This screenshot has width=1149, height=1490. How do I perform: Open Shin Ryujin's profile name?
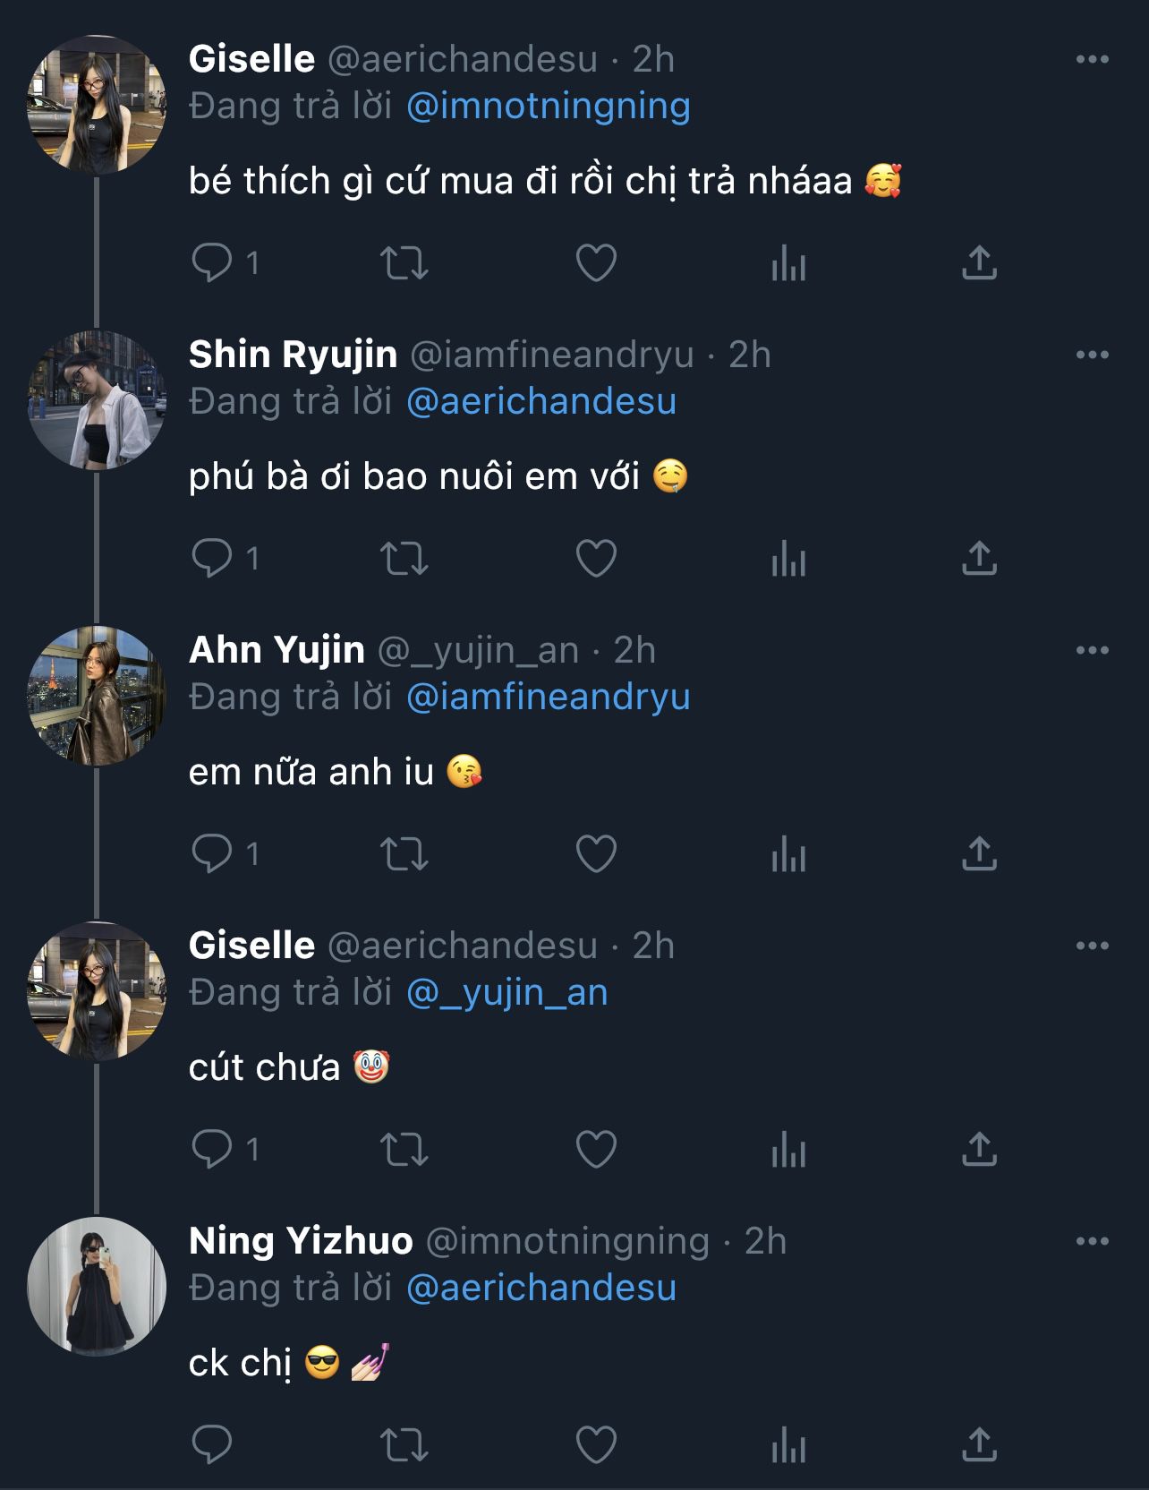(293, 355)
